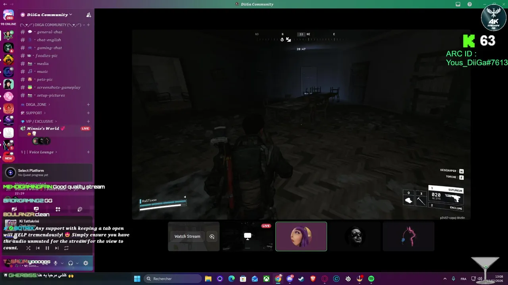508x285 pixels.
Task: Open the FRA language indicator in taskbar
Action: [464, 279]
